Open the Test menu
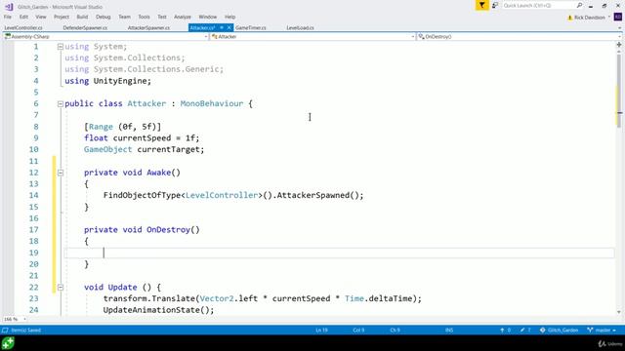Image resolution: width=625 pixels, height=351 pixels. 162,17
